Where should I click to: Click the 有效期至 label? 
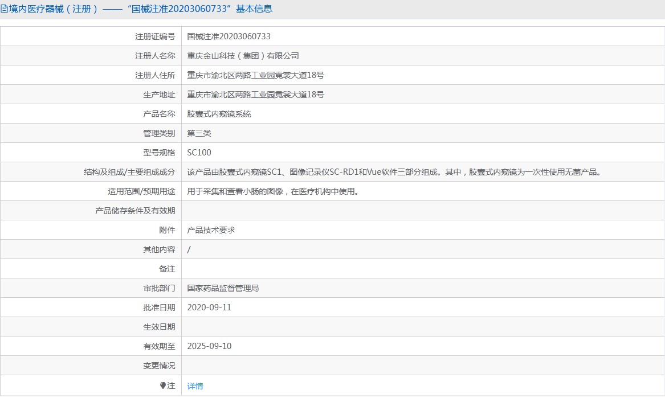[159, 346]
